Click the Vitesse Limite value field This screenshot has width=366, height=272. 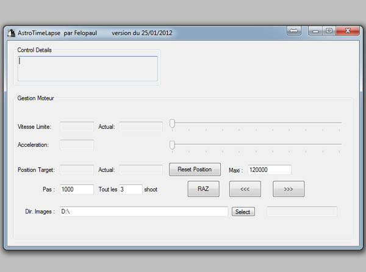(77, 127)
